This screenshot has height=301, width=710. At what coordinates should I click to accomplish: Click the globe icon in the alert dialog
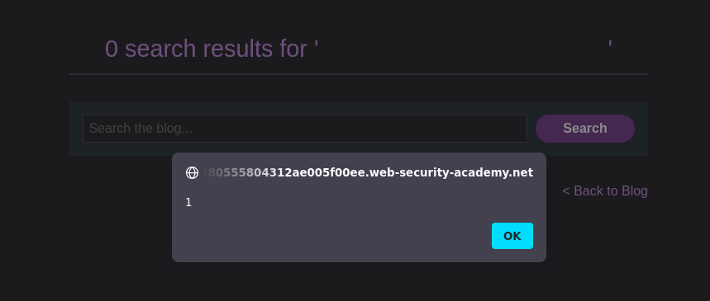[192, 172]
